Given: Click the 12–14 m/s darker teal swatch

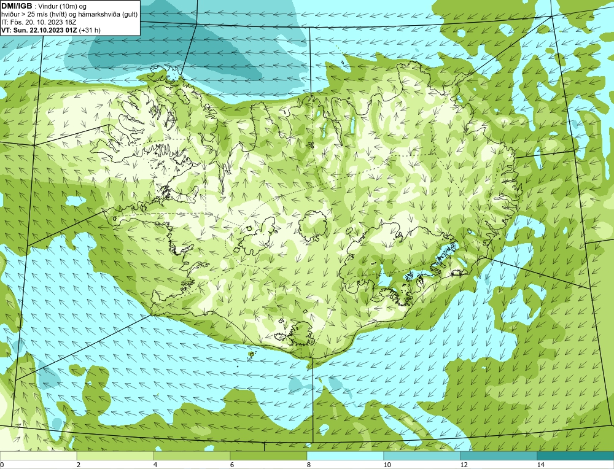Looking at the screenshot, I should pos(499,455).
